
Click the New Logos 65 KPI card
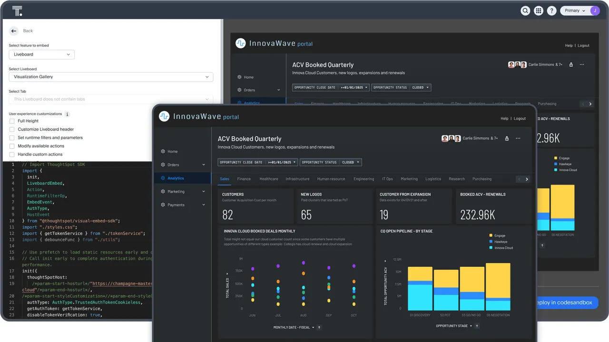334,206
